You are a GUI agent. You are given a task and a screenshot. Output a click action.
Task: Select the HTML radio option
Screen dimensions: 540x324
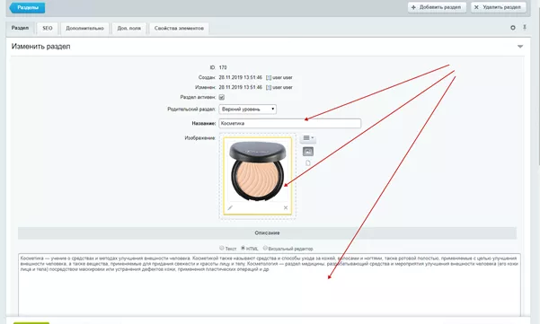click(243, 248)
